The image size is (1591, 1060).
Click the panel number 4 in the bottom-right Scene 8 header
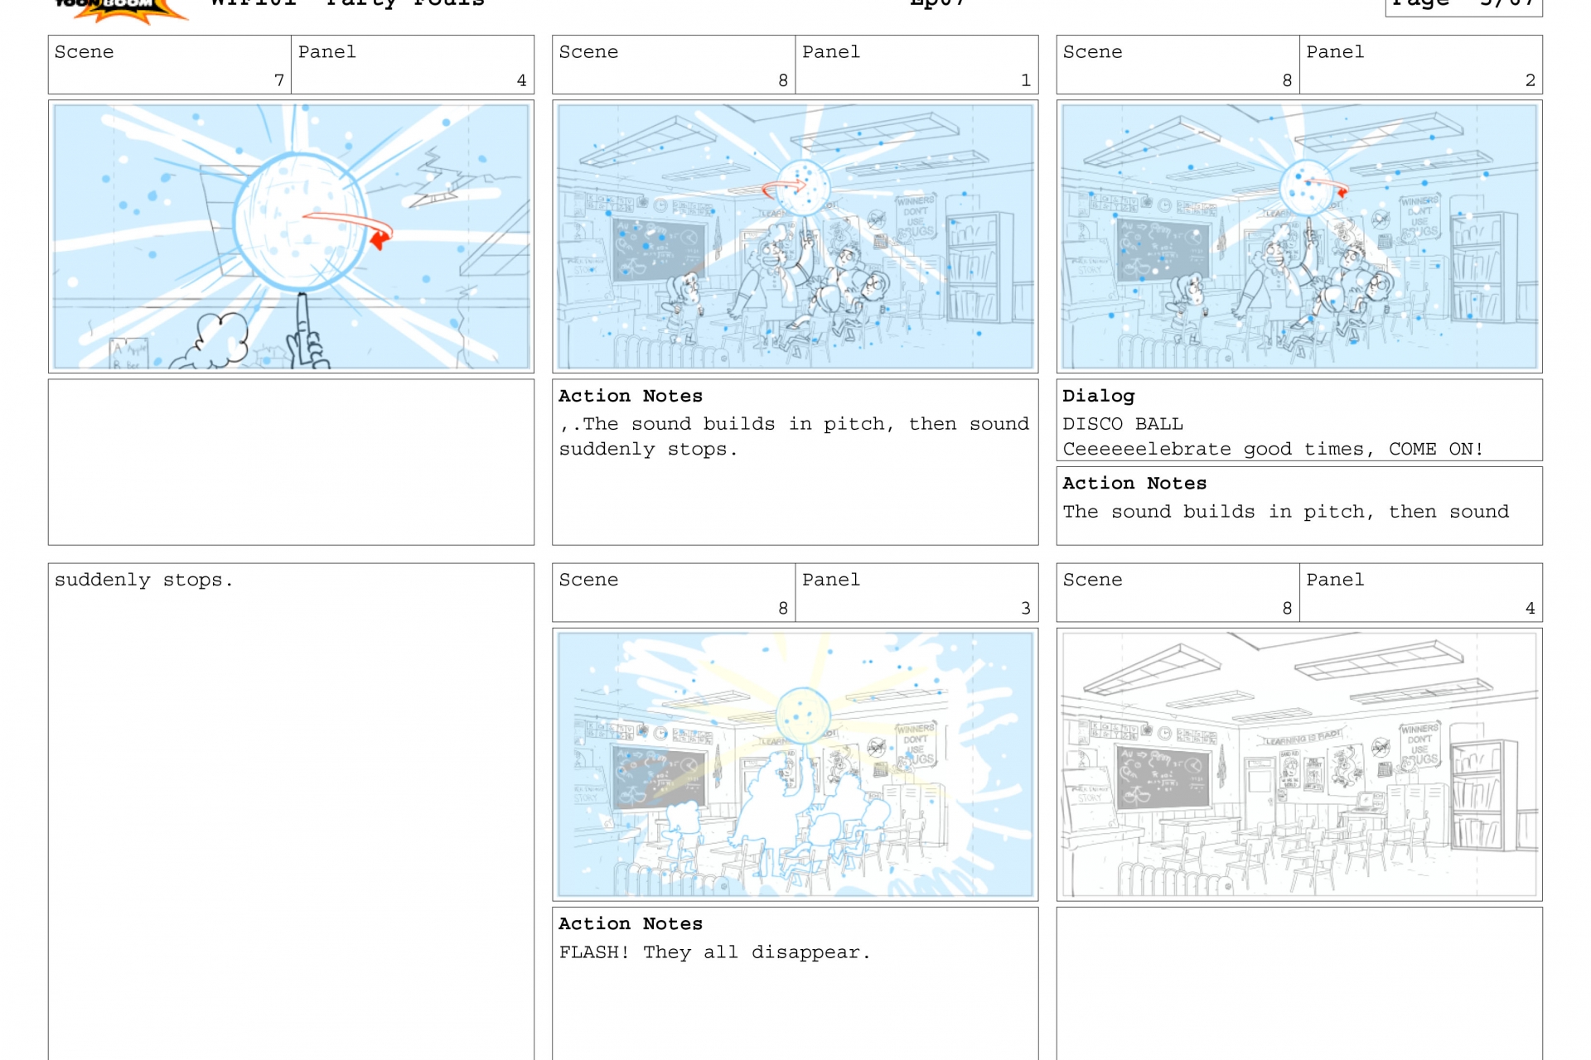pyautogui.click(x=1530, y=608)
